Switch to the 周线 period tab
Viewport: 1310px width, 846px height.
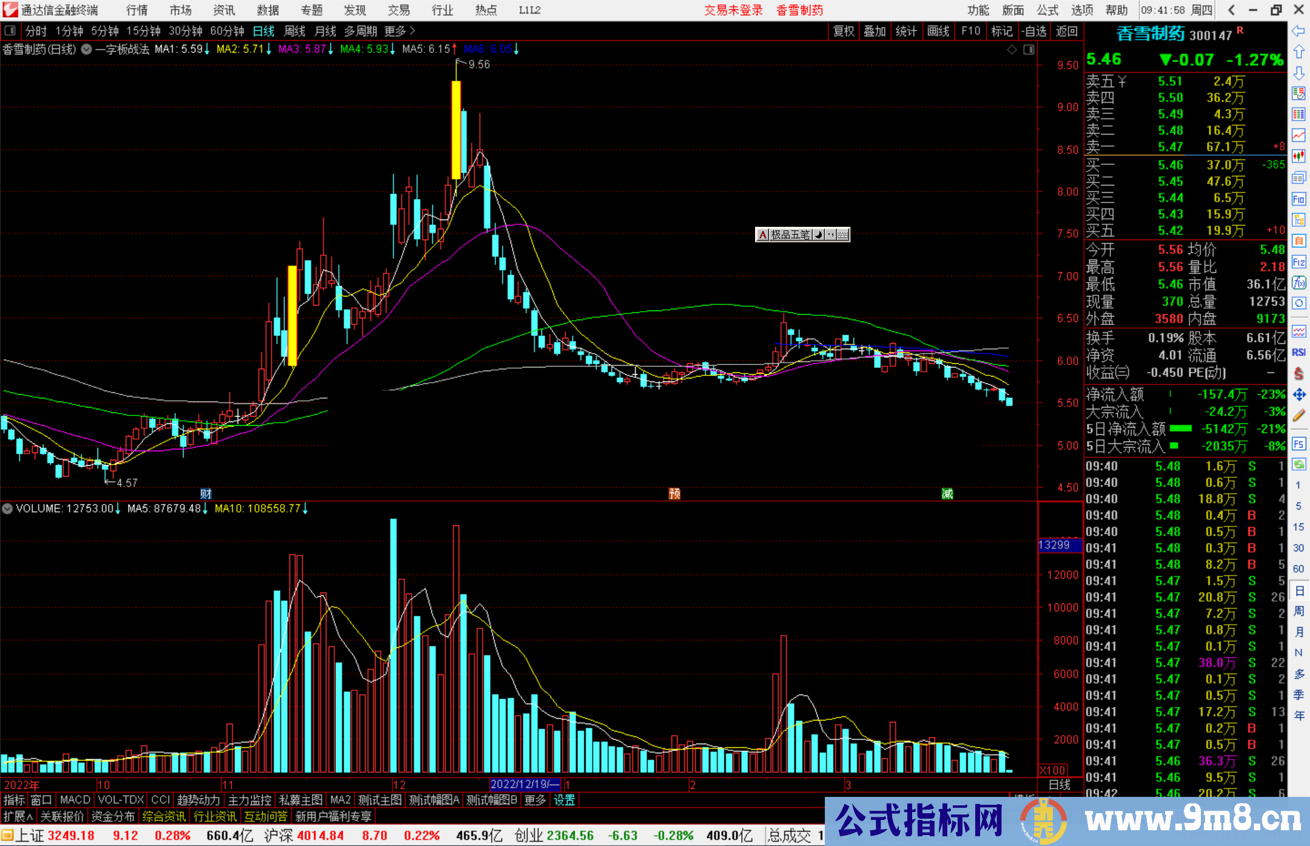(x=295, y=31)
